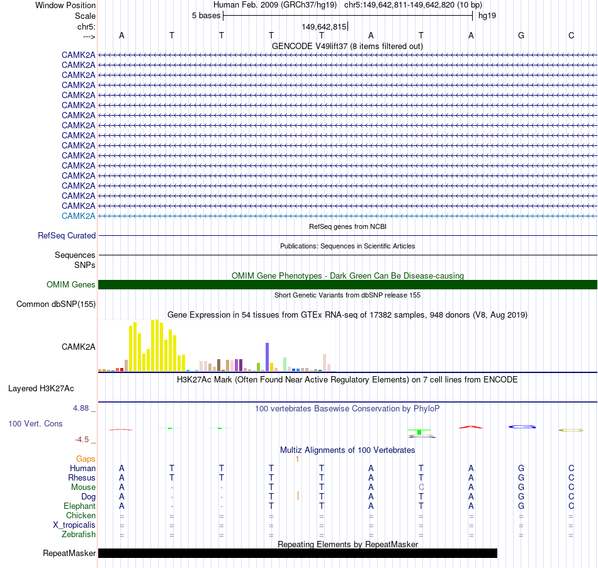598x568 pixels.
Task: Click the yellow C conservation glyph in PhyloP track
Action: tap(571, 430)
